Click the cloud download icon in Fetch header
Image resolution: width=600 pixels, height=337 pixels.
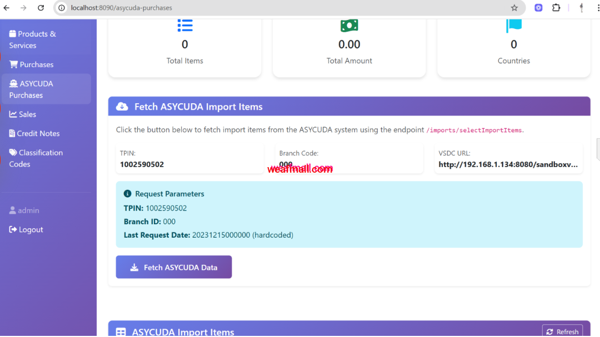tap(122, 107)
